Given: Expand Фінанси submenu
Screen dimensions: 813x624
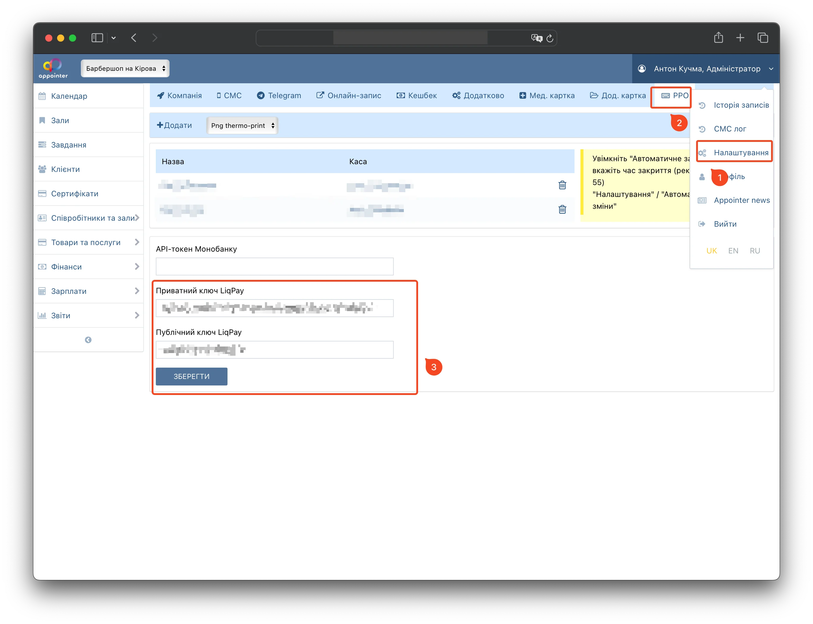Looking at the screenshot, I should (x=88, y=267).
